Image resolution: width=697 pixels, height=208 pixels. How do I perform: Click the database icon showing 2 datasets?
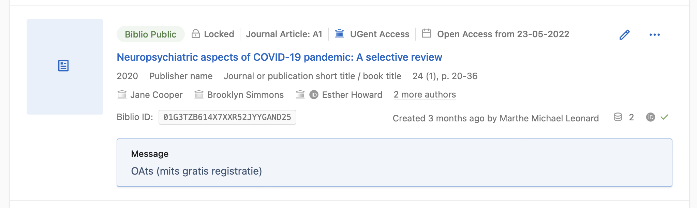pos(617,117)
